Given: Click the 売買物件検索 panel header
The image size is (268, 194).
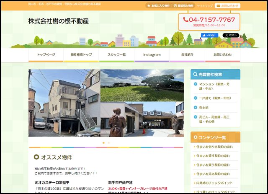Looking at the screenshot, I should tap(215, 74).
